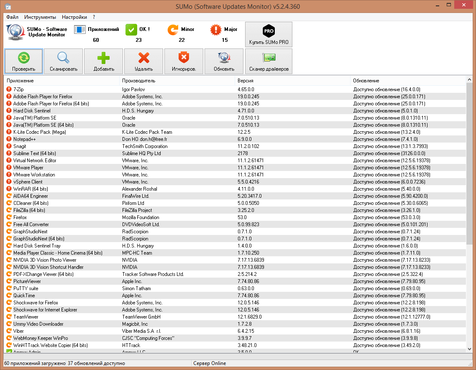Click the green OK checkmark icon

pyautogui.click(x=131, y=30)
